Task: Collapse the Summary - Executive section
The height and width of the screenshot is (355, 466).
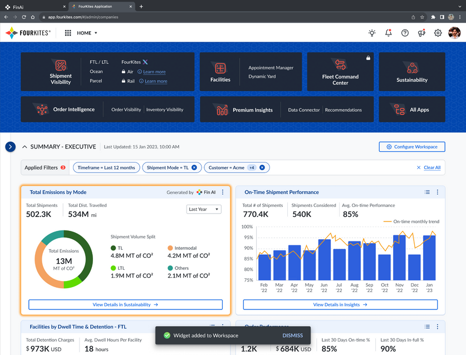Action: coord(24,147)
